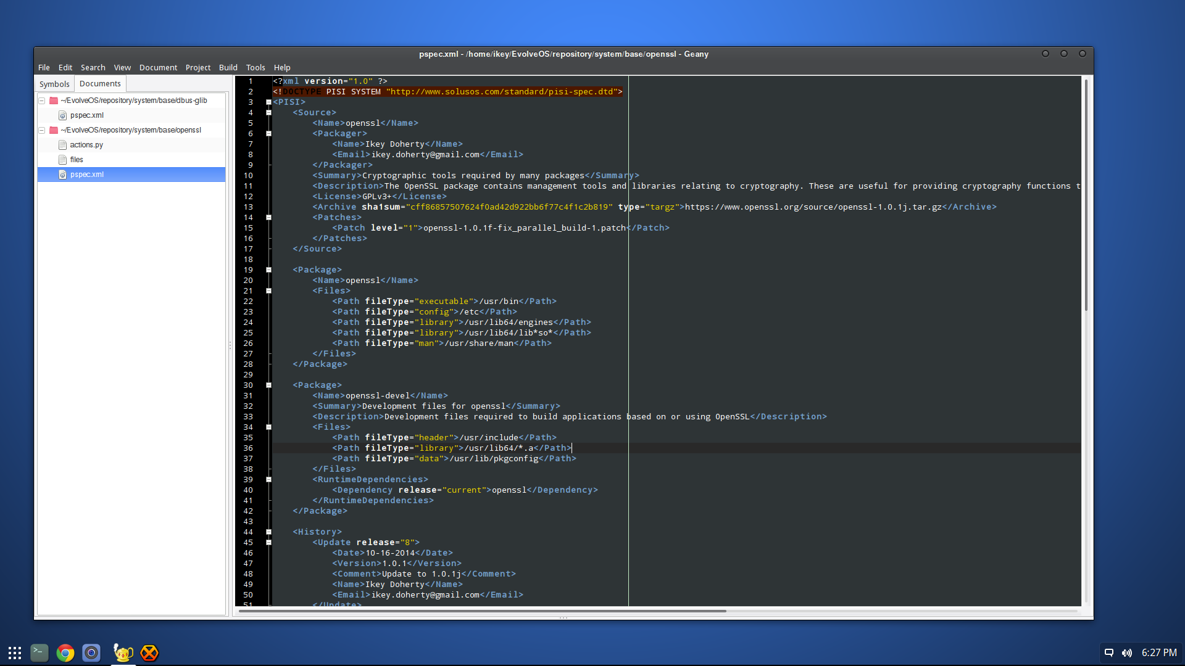The image size is (1185, 666).
Task: Switch to the Documents sidebar tab
Action: (100, 83)
